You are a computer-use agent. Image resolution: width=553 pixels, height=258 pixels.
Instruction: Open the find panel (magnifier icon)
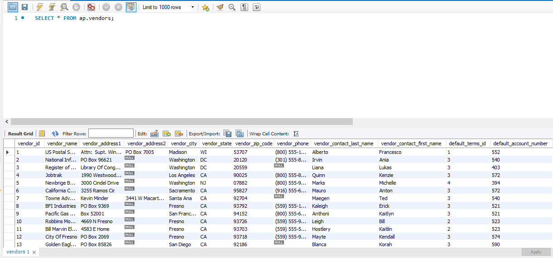[x=232, y=7]
